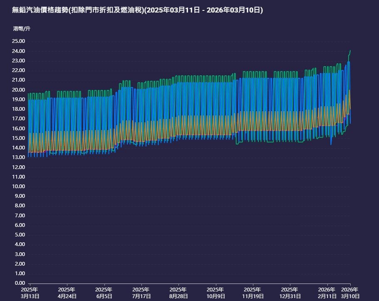Select the 15.00 price axis label
379x301 pixels.
[x=18, y=138]
